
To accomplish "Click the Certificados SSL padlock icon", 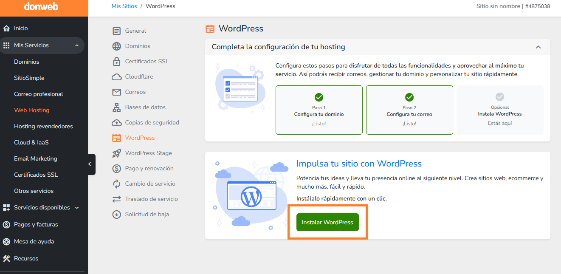I will point(116,62).
